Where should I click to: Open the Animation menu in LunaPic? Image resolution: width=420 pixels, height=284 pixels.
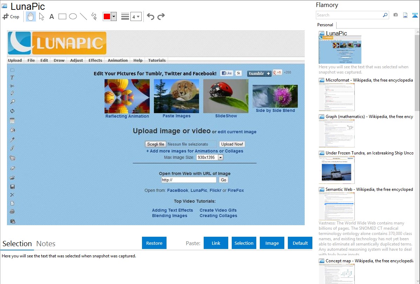117,60
